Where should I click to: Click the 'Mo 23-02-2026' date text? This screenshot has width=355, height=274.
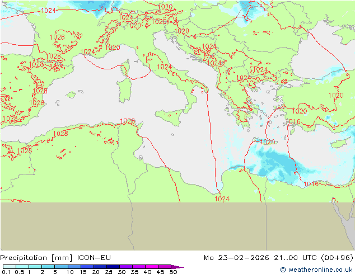(236, 258)
